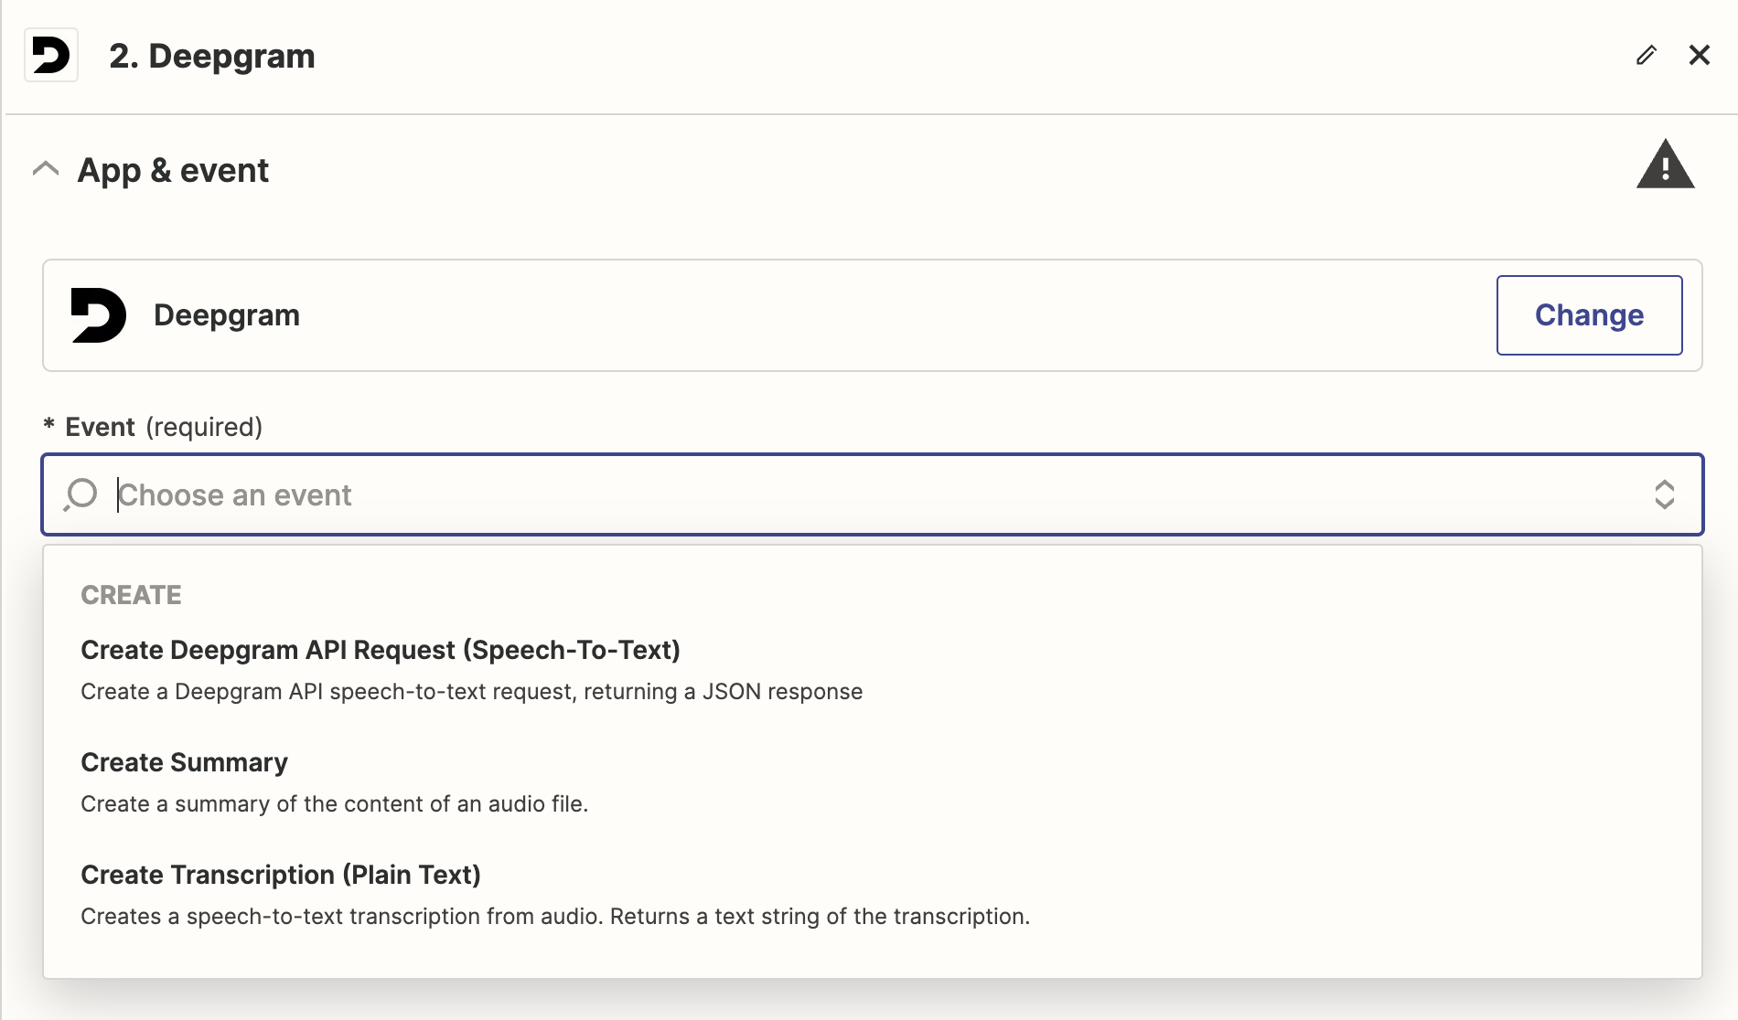Choose Create Transcription (Plain Text) event

pos(281,875)
